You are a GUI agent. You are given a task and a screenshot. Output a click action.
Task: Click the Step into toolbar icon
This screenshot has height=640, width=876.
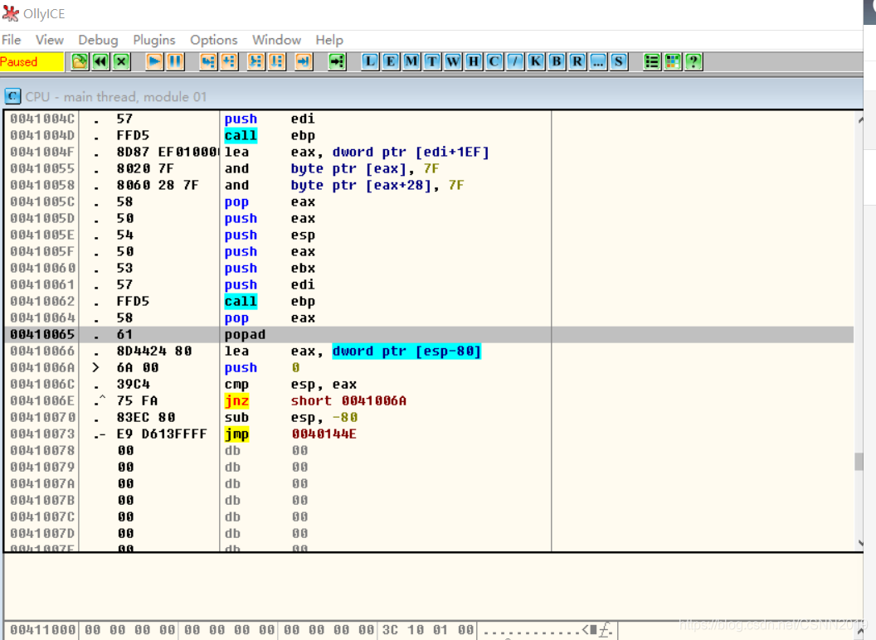click(208, 61)
